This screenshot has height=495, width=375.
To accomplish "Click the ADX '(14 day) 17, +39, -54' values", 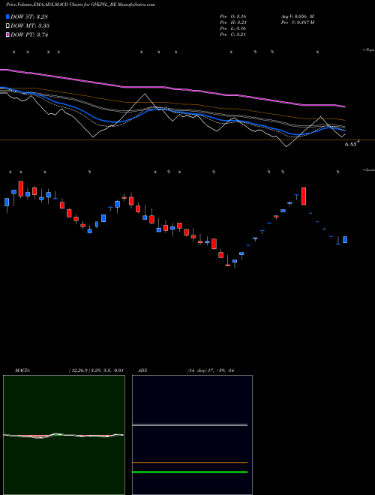I will click(210, 370).
